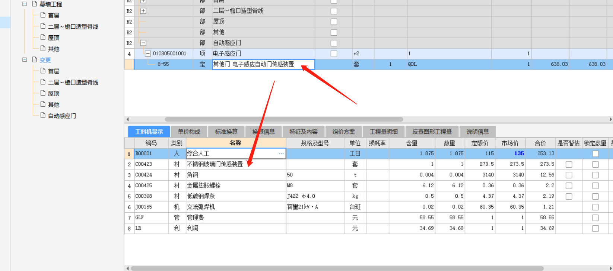Tick checkbox on 电子感应门 item row

(334, 54)
